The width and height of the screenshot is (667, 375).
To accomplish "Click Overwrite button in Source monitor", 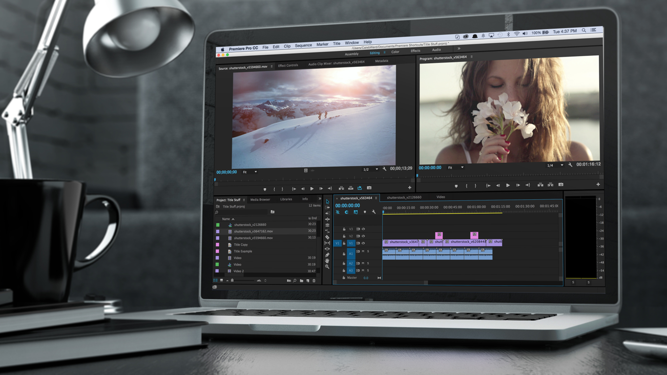I will point(351,188).
